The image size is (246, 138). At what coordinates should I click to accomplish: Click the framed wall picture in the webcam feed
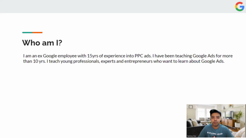191,107
